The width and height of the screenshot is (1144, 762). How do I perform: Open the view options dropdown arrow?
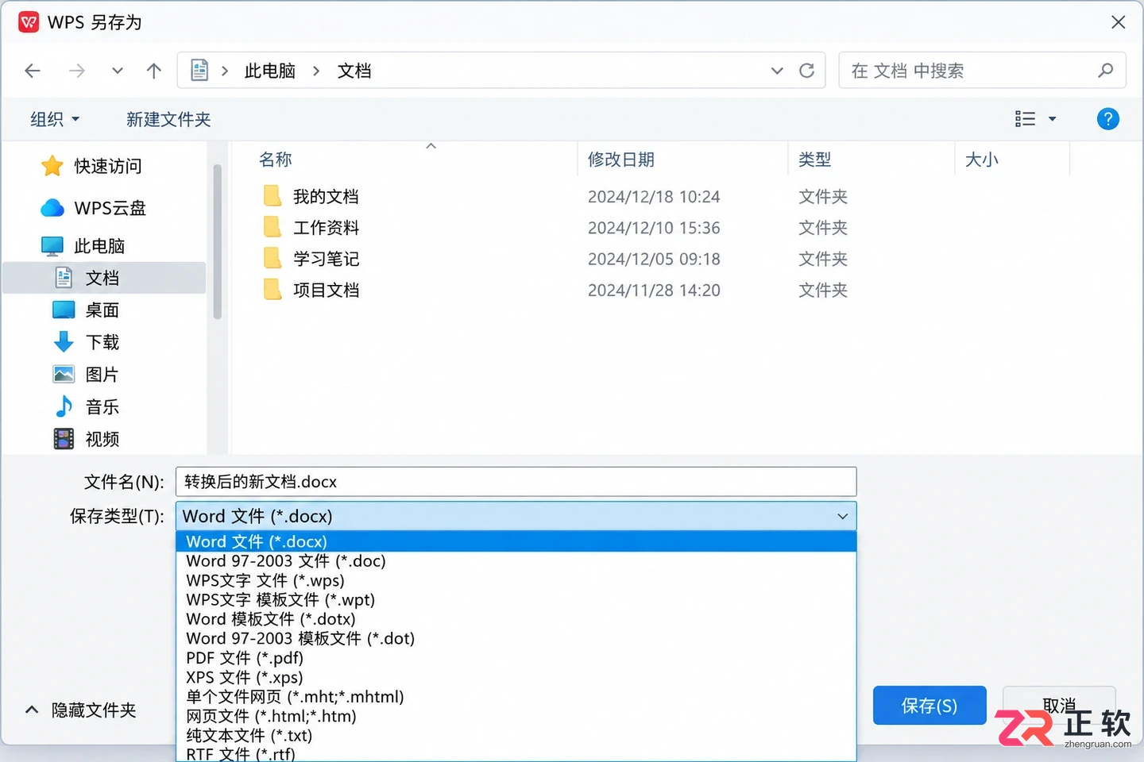point(1053,119)
